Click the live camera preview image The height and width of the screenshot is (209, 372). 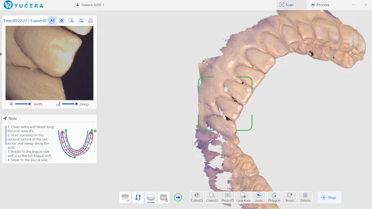[49, 63]
